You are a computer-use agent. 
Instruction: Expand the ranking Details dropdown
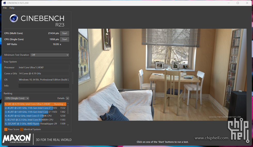[67, 98]
